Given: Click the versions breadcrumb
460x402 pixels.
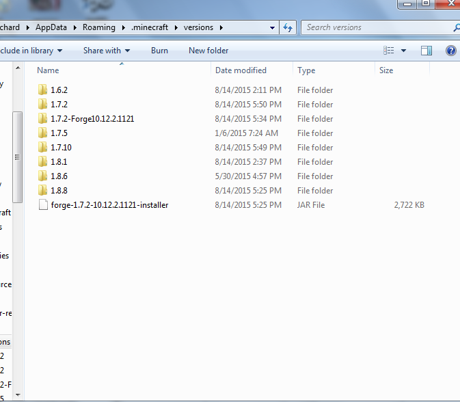Looking at the screenshot, I should click(x=198, y=27).
